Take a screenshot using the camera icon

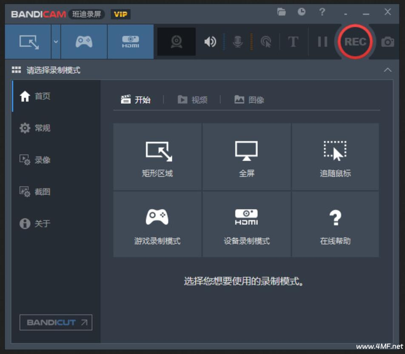[x=388, y=42]
